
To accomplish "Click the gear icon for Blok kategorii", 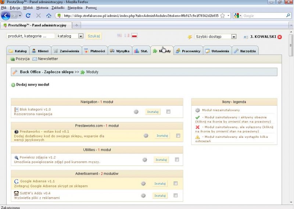I will 136,112.
